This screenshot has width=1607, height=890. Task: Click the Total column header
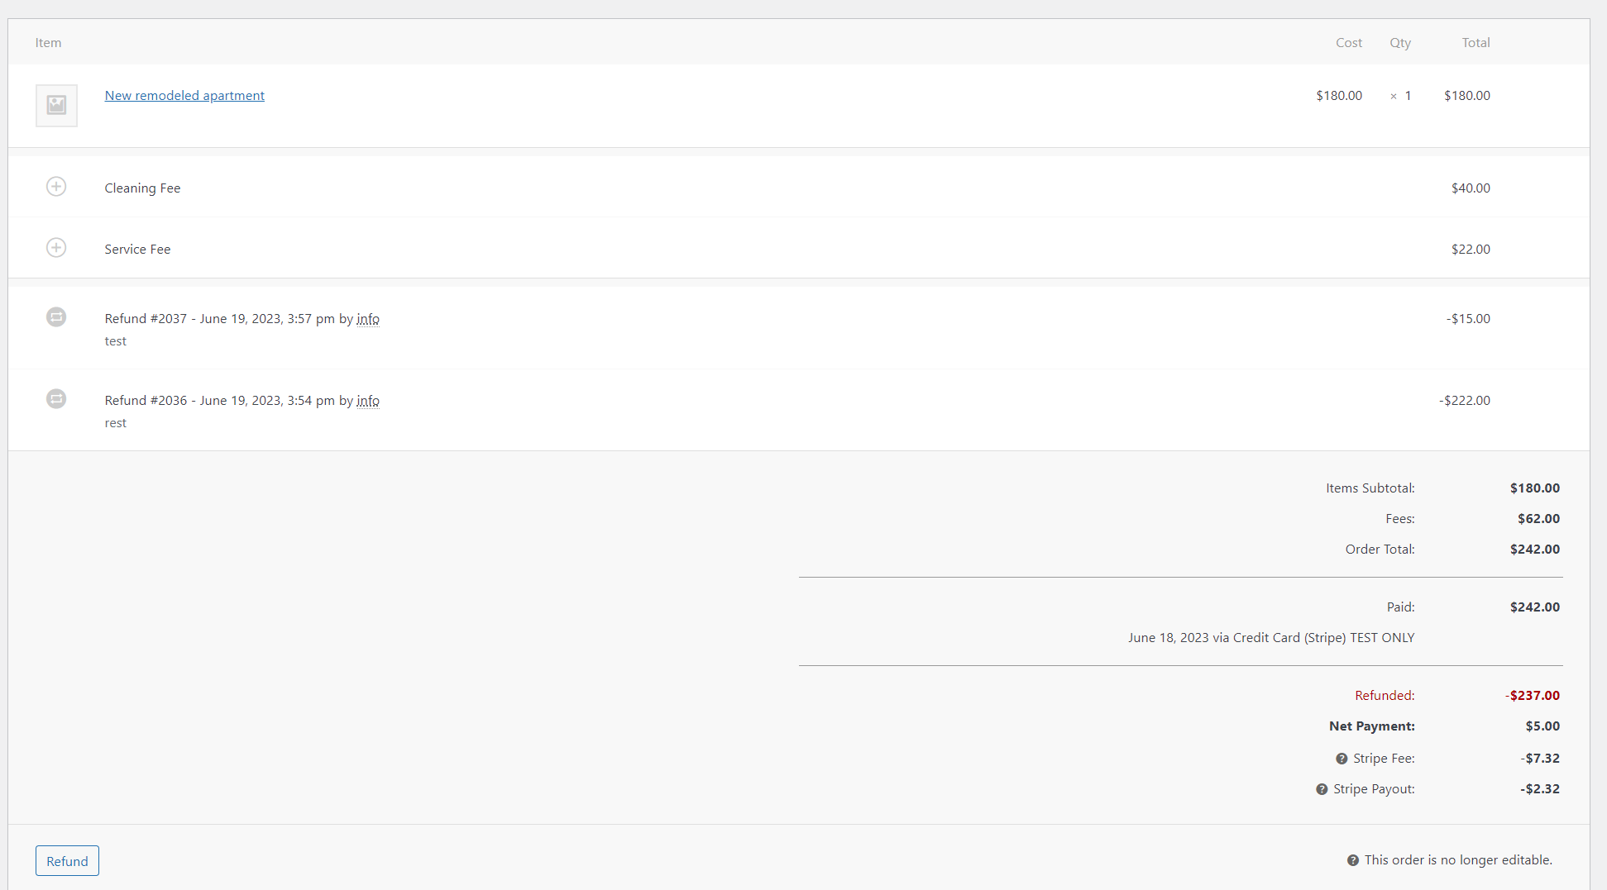click(x=1475, y=43)
